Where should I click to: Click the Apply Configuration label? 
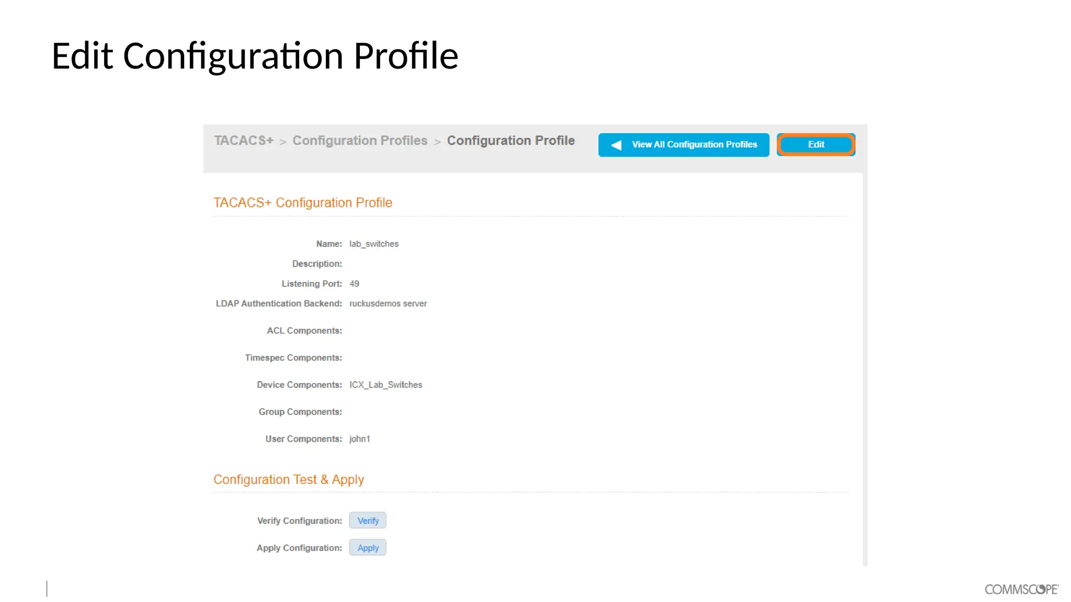point(299,548)
